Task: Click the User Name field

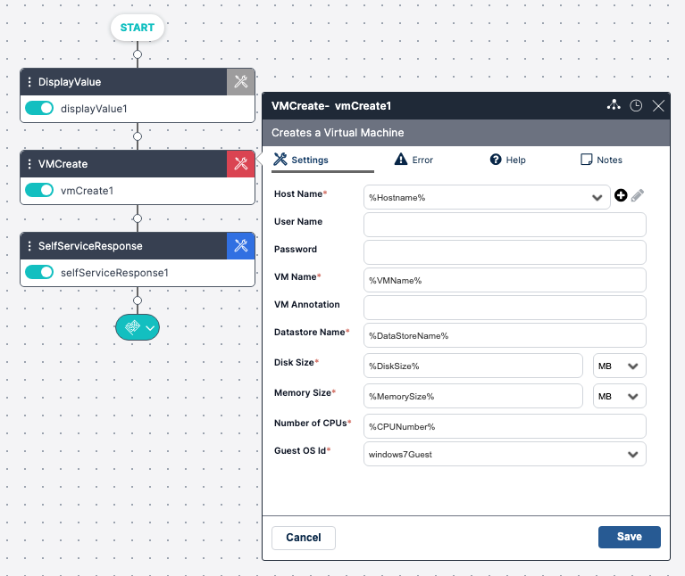Action: (x=505, y=225)
